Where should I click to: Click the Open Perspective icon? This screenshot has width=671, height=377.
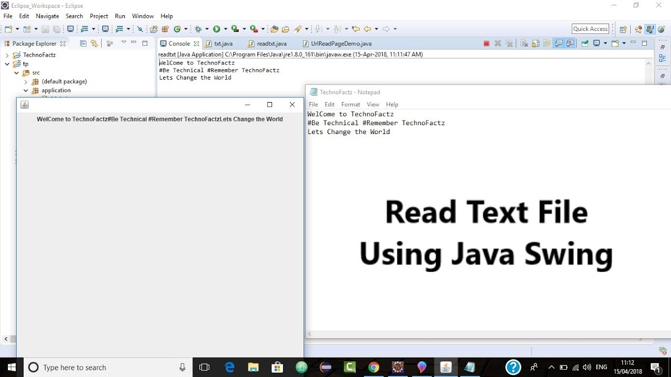point(623,29)
